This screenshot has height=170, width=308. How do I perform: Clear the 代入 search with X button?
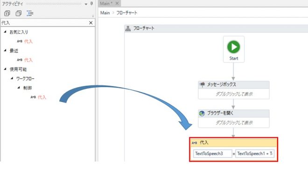coord(91,23)
